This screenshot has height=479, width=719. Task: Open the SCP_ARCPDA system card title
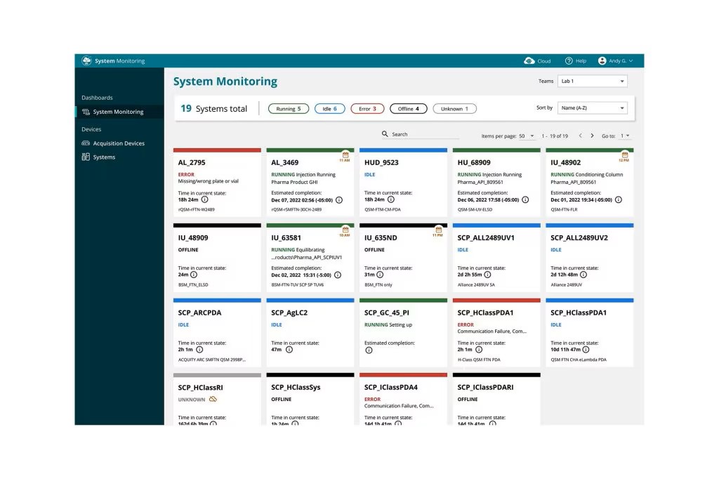coord(199,313)
